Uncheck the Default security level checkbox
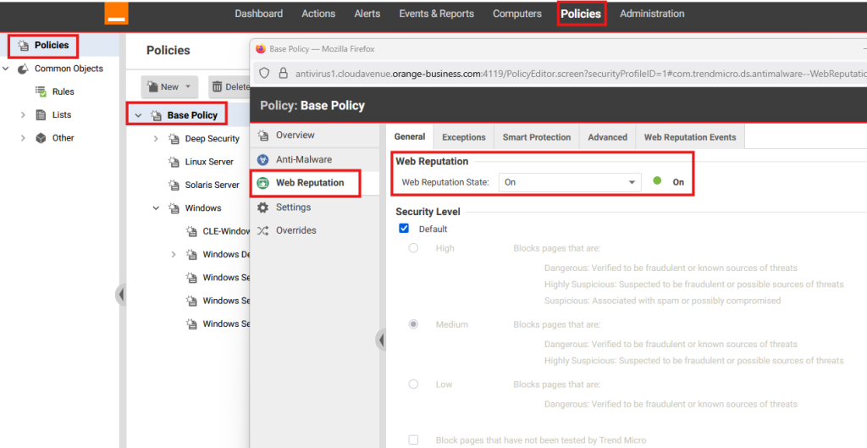The width and height of the screenshot is (867, 448). click(x=404, y=229)
